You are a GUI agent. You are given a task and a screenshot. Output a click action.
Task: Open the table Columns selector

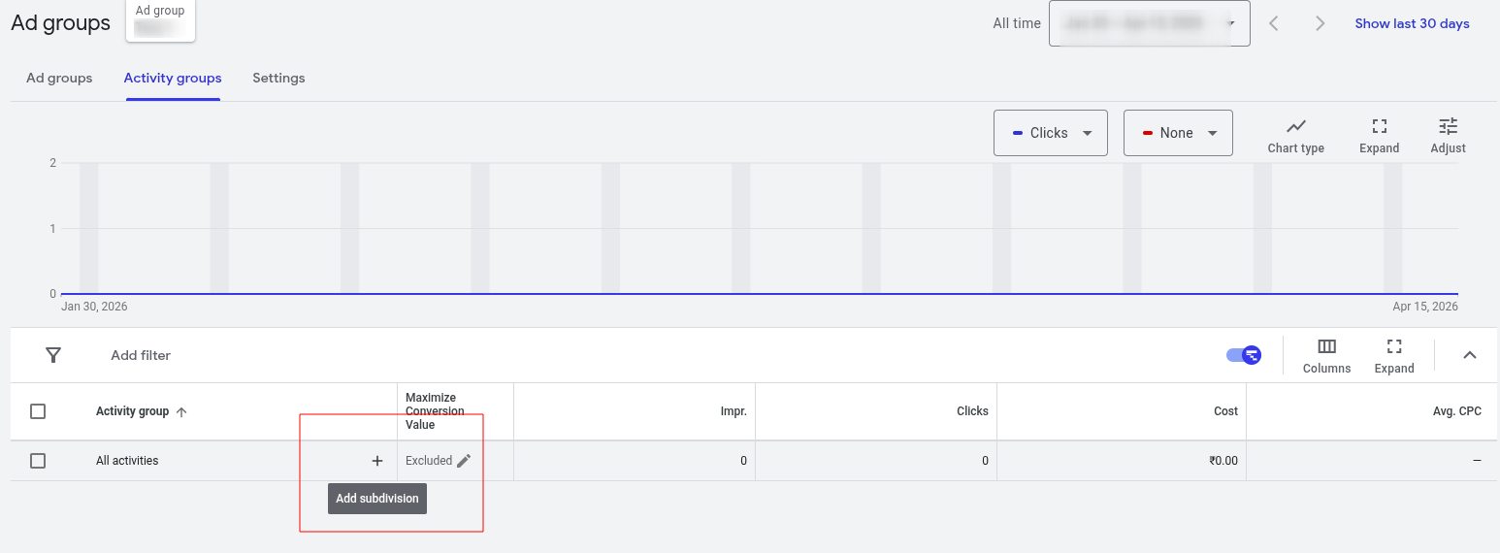click(1326, 356)
